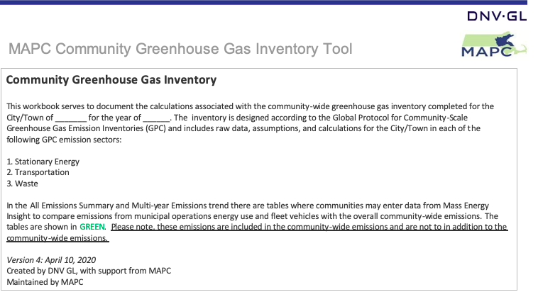Viewport: 538px width, 292px height.
Task: Select the Stationary Energy list item
Action: (x=43, y=162)
